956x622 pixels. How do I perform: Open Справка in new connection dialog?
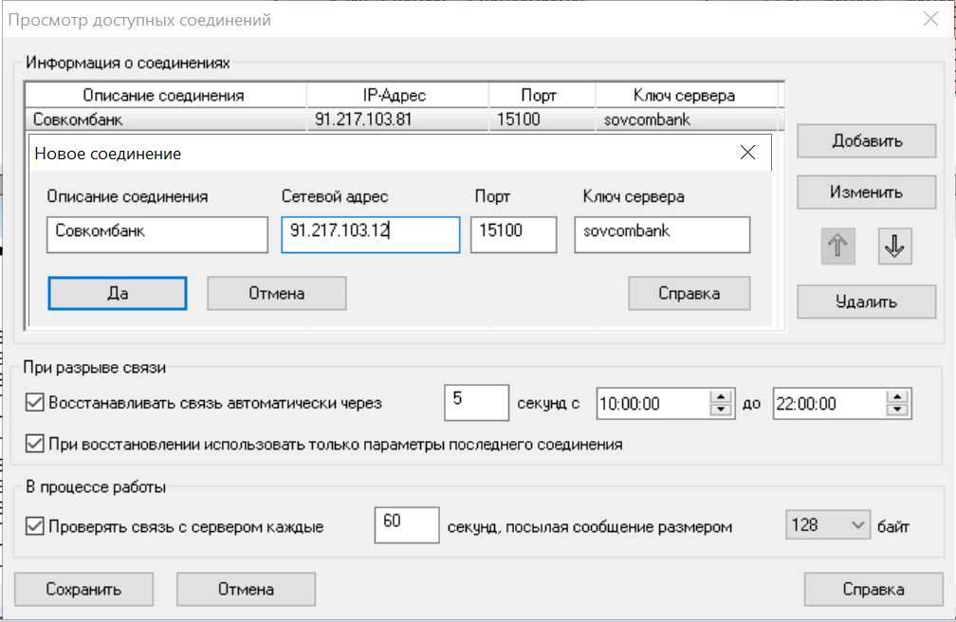689,293
